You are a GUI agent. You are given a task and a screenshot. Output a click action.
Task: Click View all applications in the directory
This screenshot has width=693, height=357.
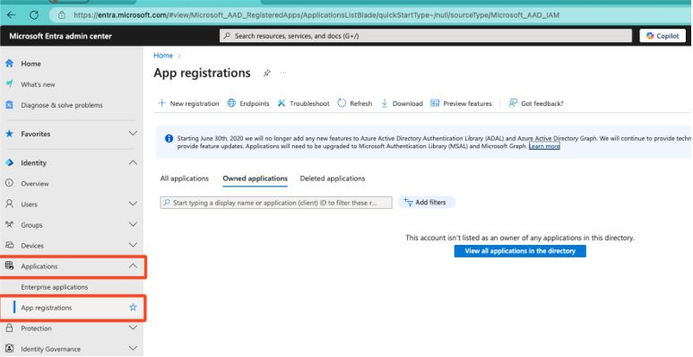point(520,251)
